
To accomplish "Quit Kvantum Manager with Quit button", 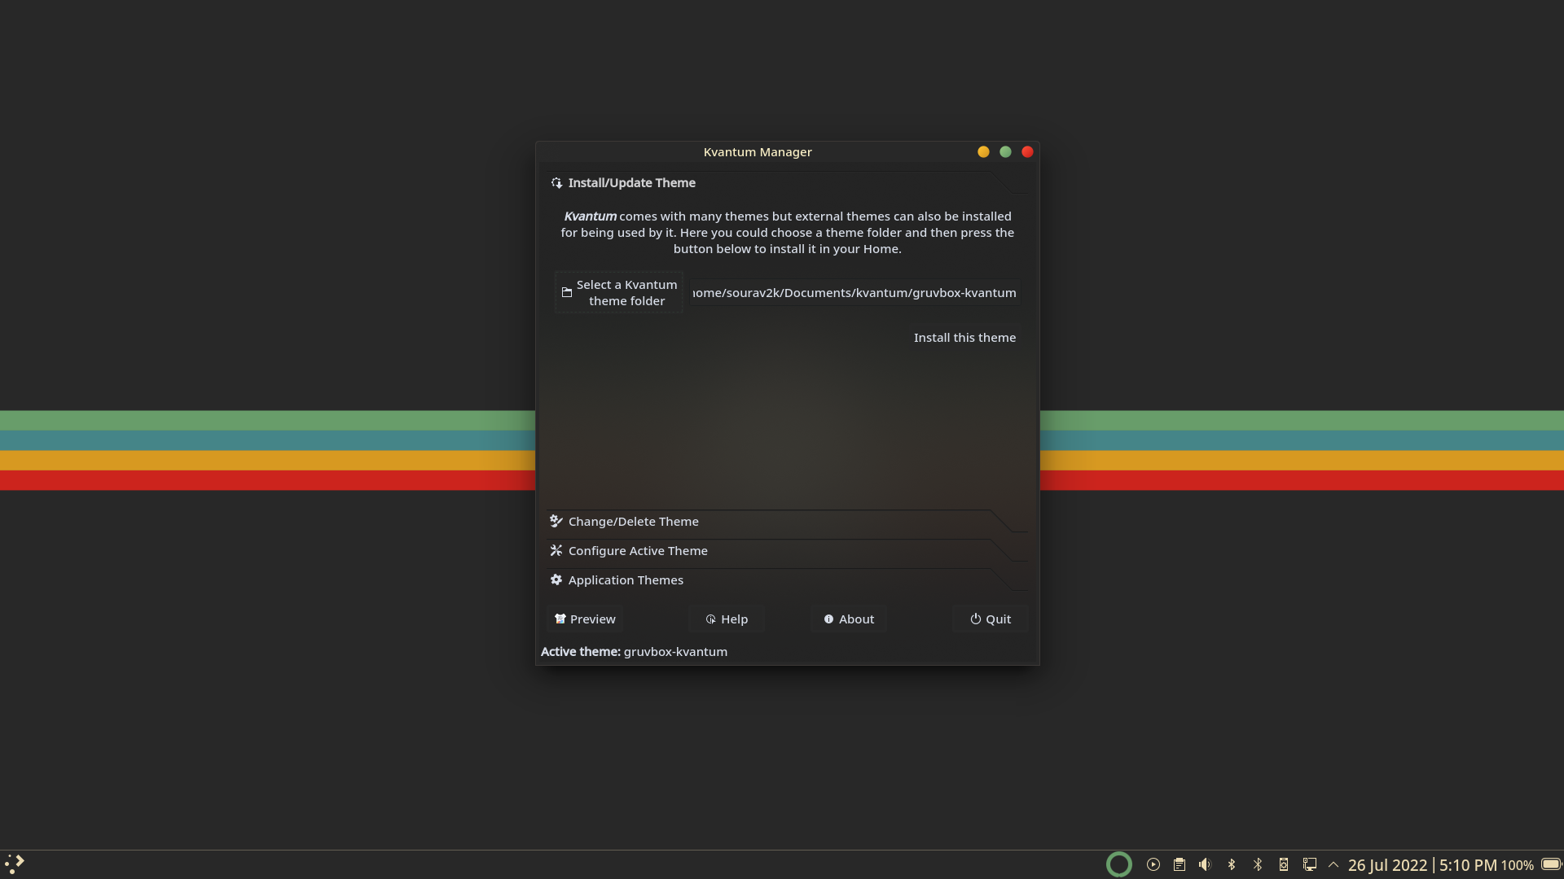I will coord(991,619).
